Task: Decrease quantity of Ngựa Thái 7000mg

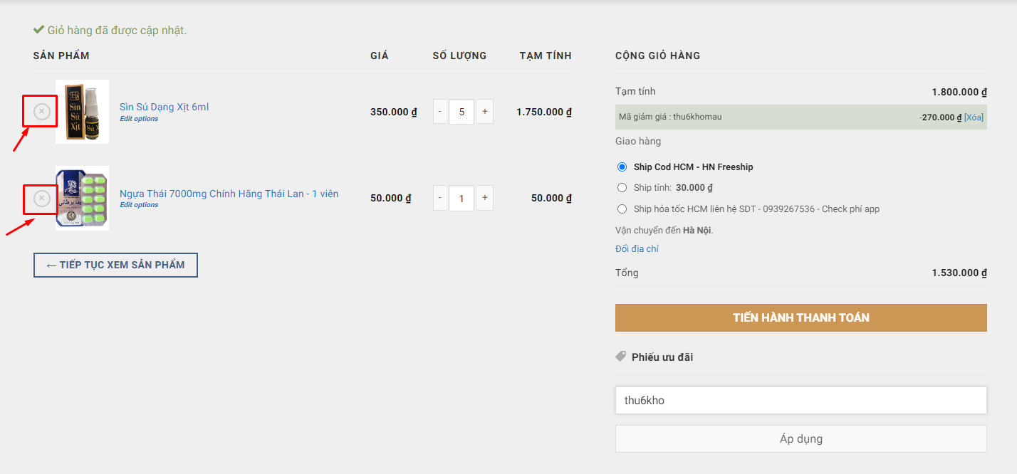Action: (x=440, y=198)
